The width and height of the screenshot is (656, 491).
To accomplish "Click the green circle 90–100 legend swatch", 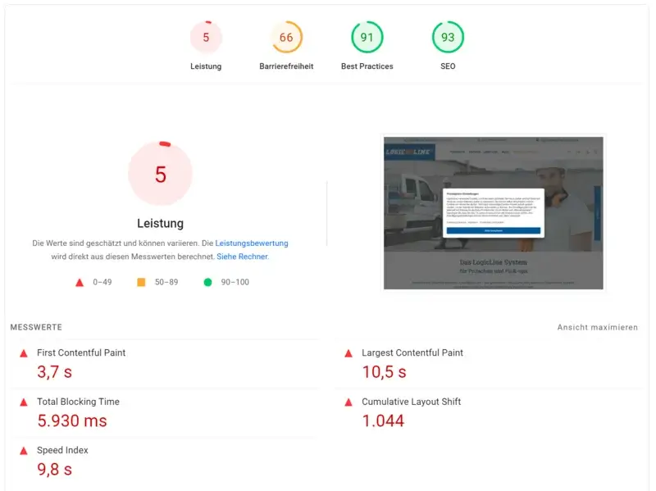I will point(207,283).
